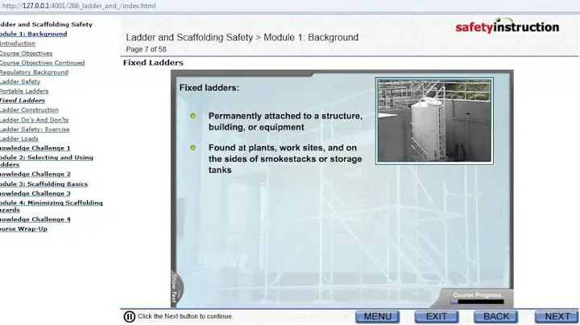
Task: Click the 'Page 7 of 58' text
Action: click(x=146, y=49)
